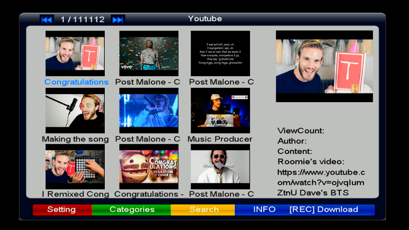The height and width of the screenshot is (230, 409).
Task: Click the https://www.youtube.c URL line
Action: 321,172
